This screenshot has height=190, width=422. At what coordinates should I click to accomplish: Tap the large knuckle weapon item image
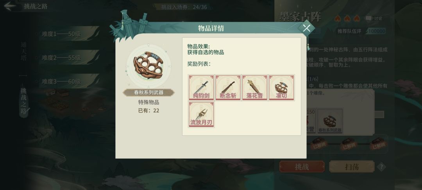[148, 66]
